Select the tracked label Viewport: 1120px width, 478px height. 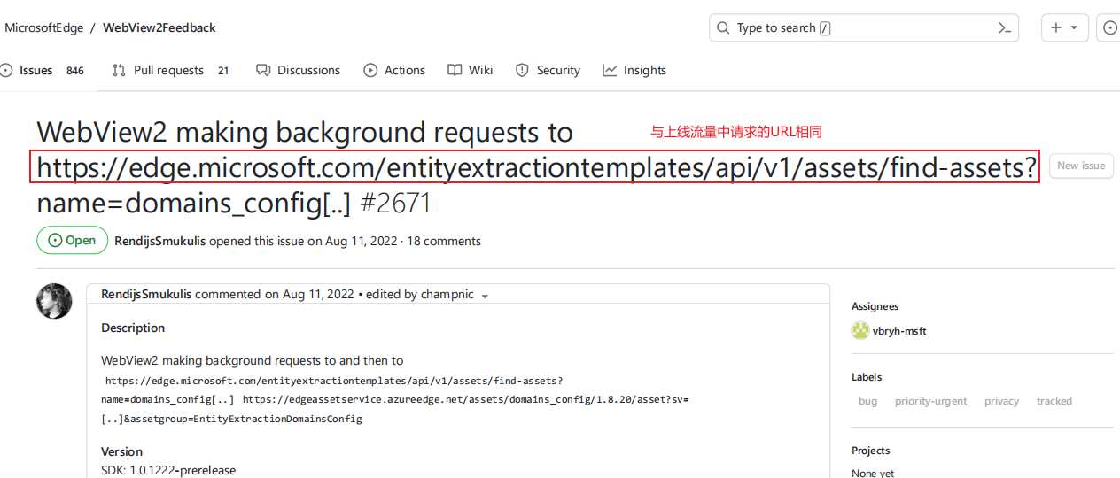point(1054,401)
